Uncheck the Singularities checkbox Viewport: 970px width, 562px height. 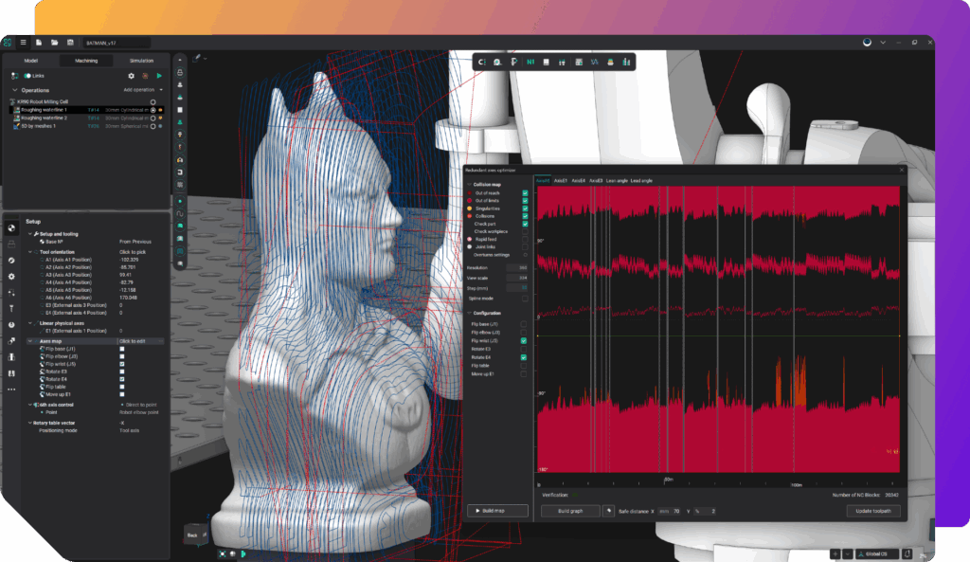[525, 208]
